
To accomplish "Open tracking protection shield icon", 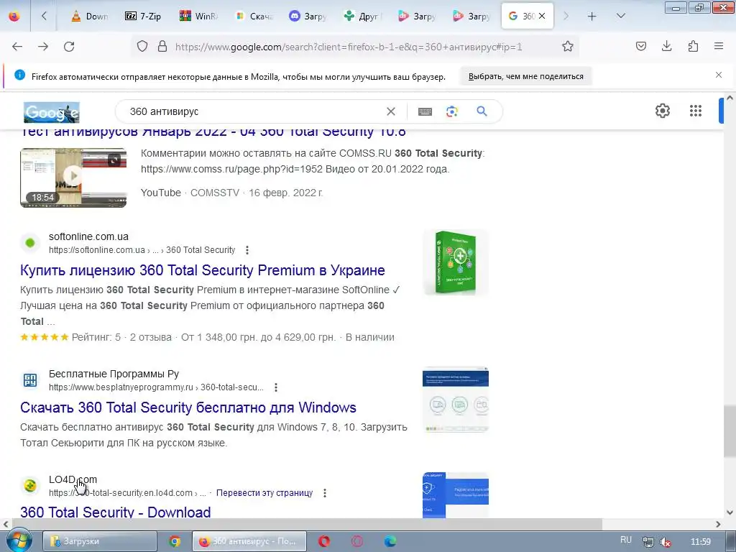I will coord(142,47).
